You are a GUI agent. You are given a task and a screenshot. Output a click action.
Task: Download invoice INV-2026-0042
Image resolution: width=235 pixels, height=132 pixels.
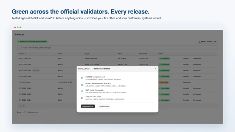[x=197, y=94]
